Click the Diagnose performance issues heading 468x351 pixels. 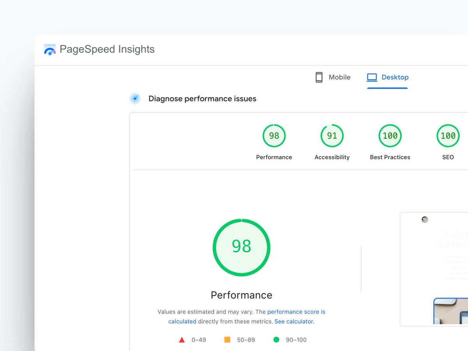(x=202, y=99)
